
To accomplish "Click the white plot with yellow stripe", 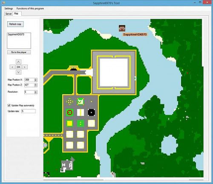I will pyautogui.click(x=81, y=112).
